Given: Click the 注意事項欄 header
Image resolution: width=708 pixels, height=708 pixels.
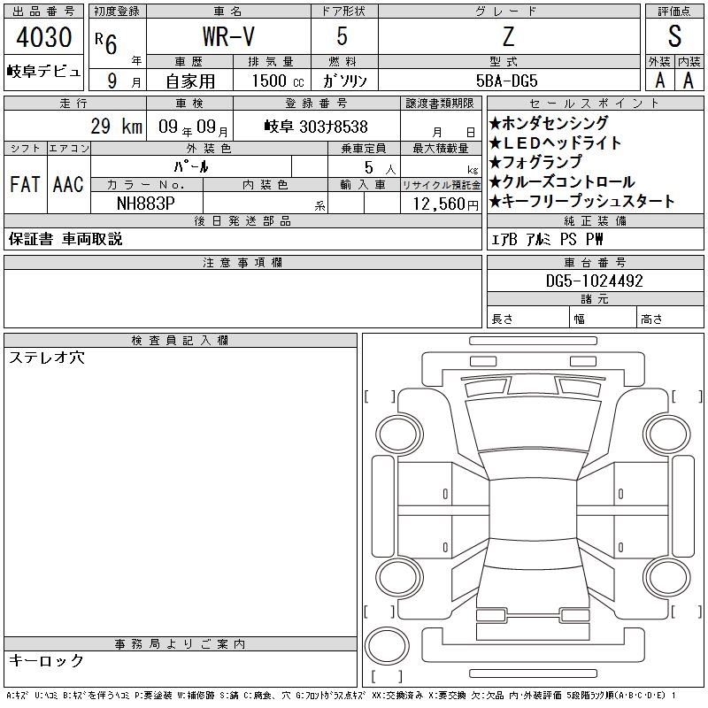Looking at the screenshot, I should pyautogui.click(x=242, y=262).
